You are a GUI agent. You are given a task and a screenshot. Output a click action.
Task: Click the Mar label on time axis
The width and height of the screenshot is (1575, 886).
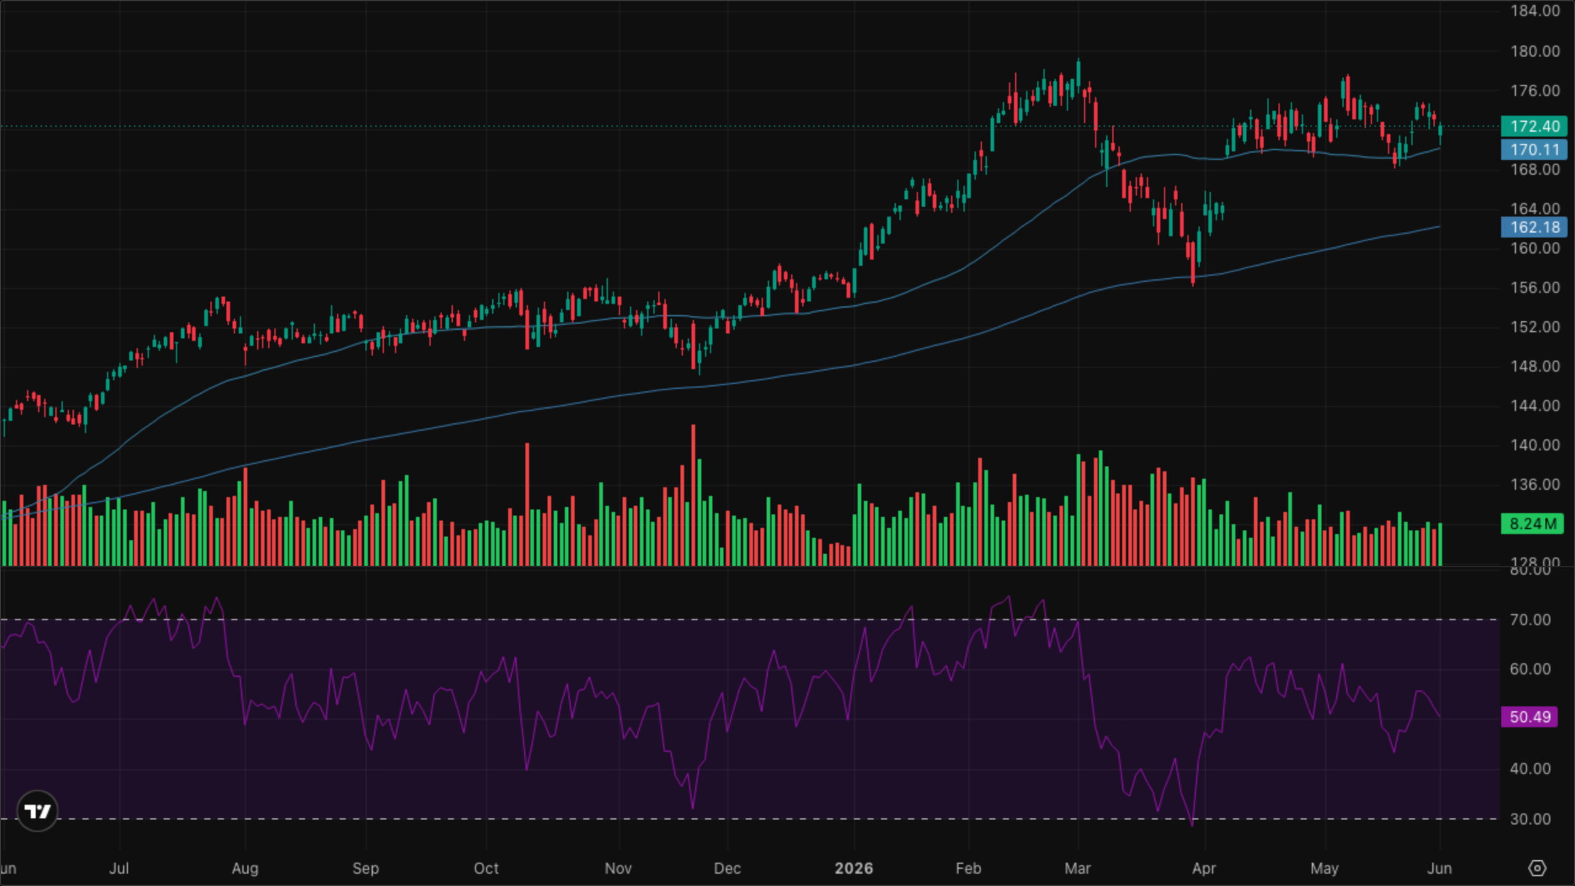click(x=1077, y=868)
